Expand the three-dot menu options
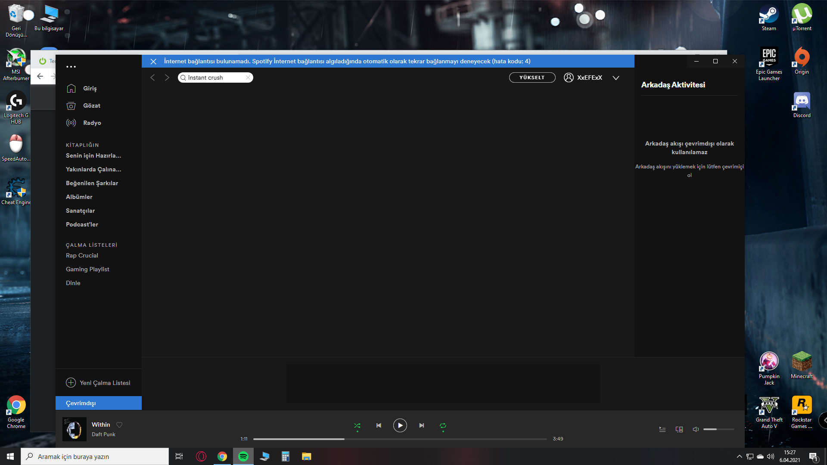Image resolution: width=827 pixels, height=465 pixels. click(71, 66)
